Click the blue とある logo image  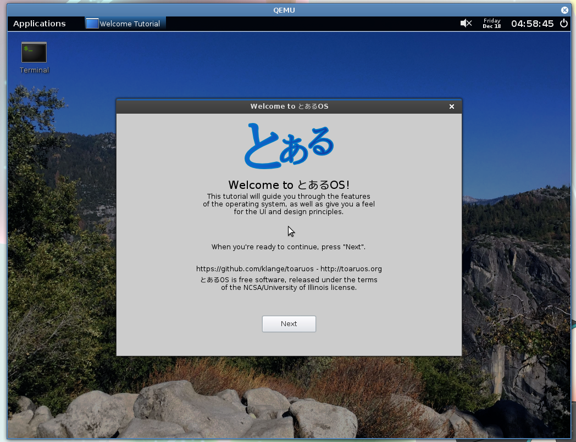click(289, 146)
